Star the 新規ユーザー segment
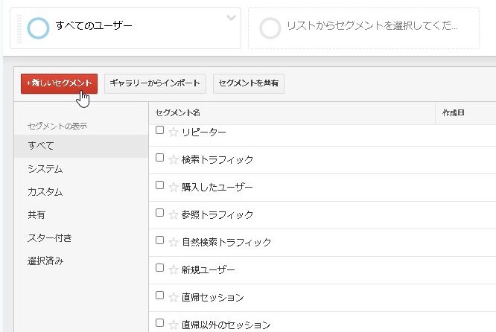Image resolution: width=496 pixels, height=332 pixels. 174,269
